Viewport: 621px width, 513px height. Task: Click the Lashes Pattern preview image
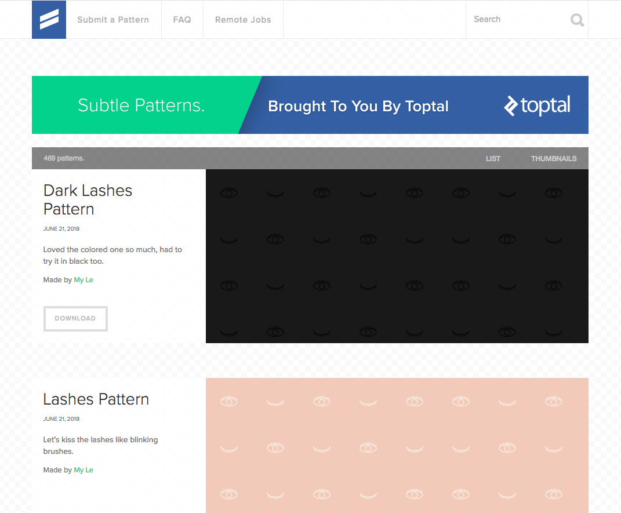click(x=397, y=445)
